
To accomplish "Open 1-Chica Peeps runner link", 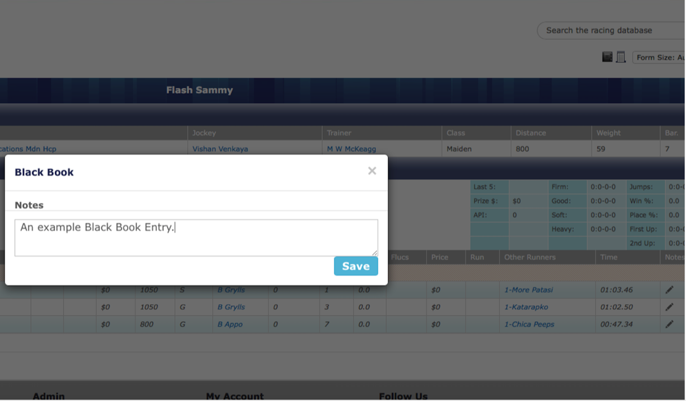I will pyautogui.click(x=529, y=324).
